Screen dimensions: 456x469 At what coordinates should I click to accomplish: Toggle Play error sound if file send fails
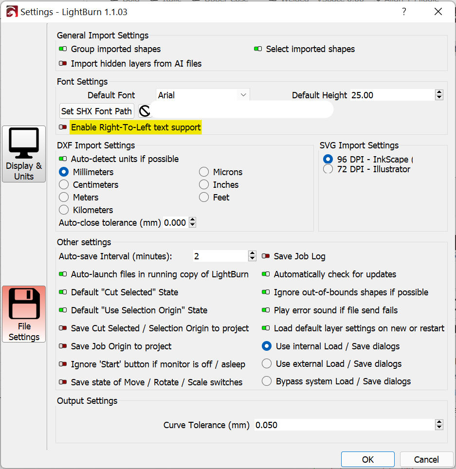point(266,310)
